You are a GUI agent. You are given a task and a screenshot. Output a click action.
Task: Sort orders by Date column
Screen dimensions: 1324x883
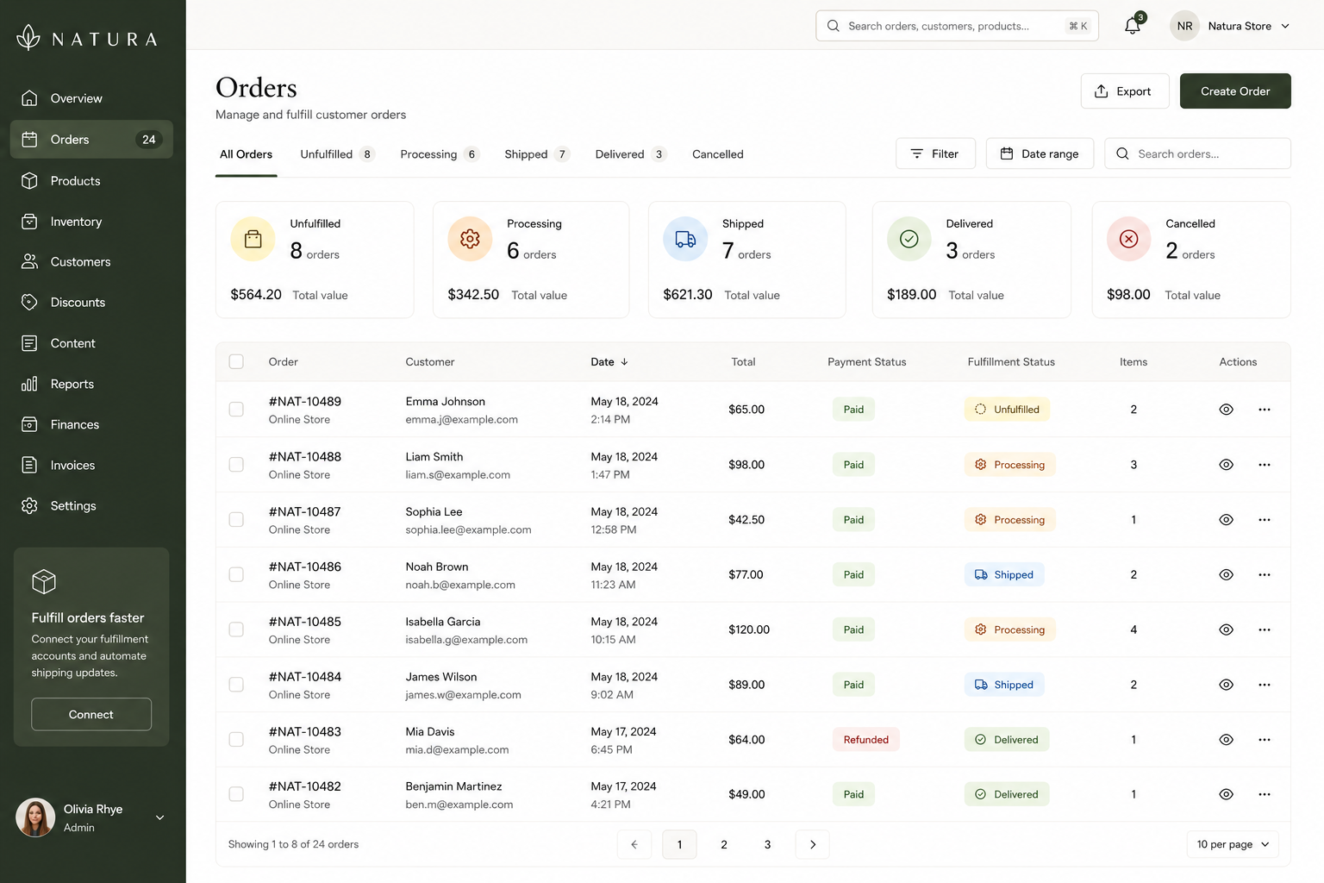(609, 362)
